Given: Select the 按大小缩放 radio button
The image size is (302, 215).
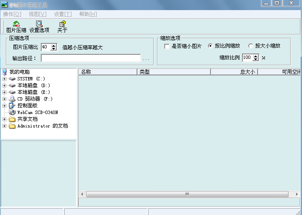Looking at the screenshot, I should point(251,46).
